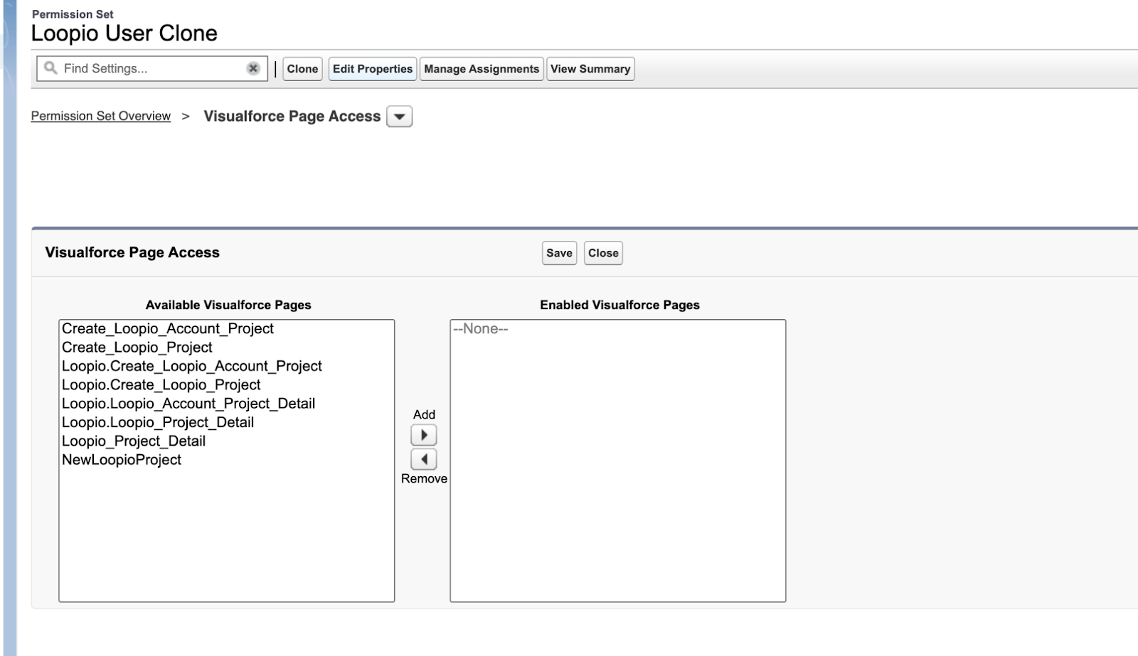This screenshot has width=1138, height=656.
Task: Select NewLoopioProject in the Available Visualforce Pages list
Action: point(121,459)
